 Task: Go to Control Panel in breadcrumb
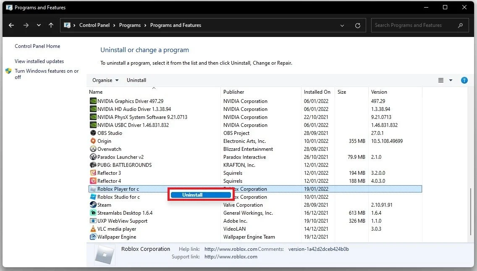(94, 25)
